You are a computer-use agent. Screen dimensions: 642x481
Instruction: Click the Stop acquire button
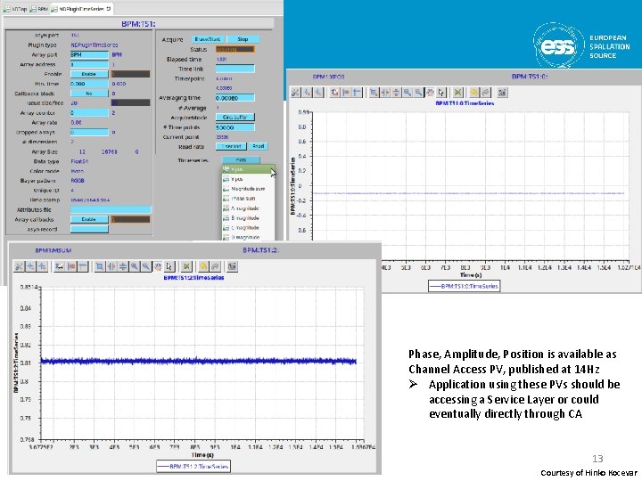click(243, 39)
